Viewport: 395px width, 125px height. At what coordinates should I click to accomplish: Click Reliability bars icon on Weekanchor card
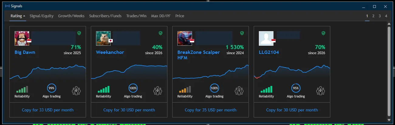coord(104,89)
